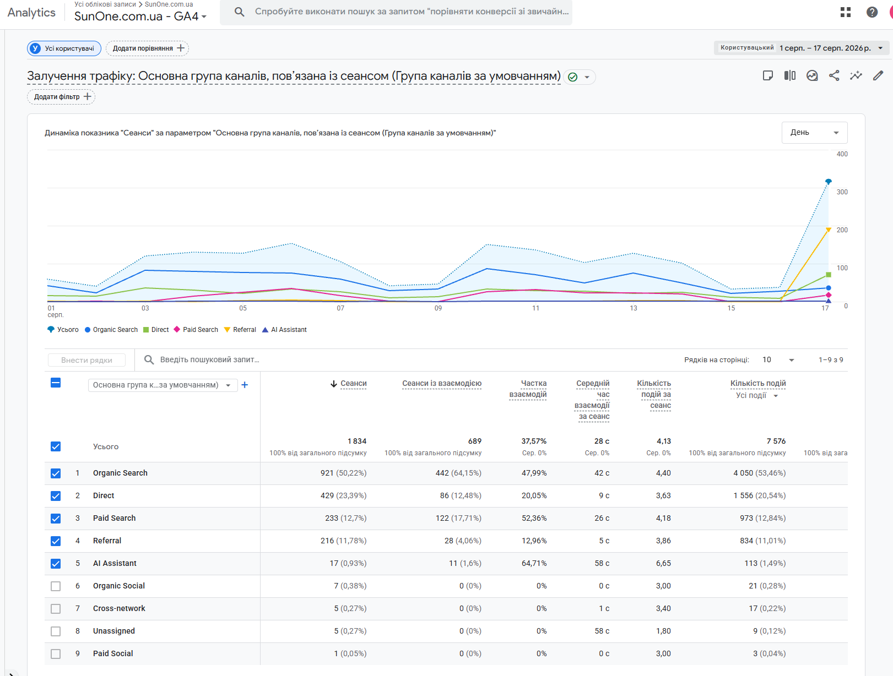Image resolution: width=893 pixels, height=676 pixels.
Task: Open the Google apps grid icon
Action: [846, 12]
